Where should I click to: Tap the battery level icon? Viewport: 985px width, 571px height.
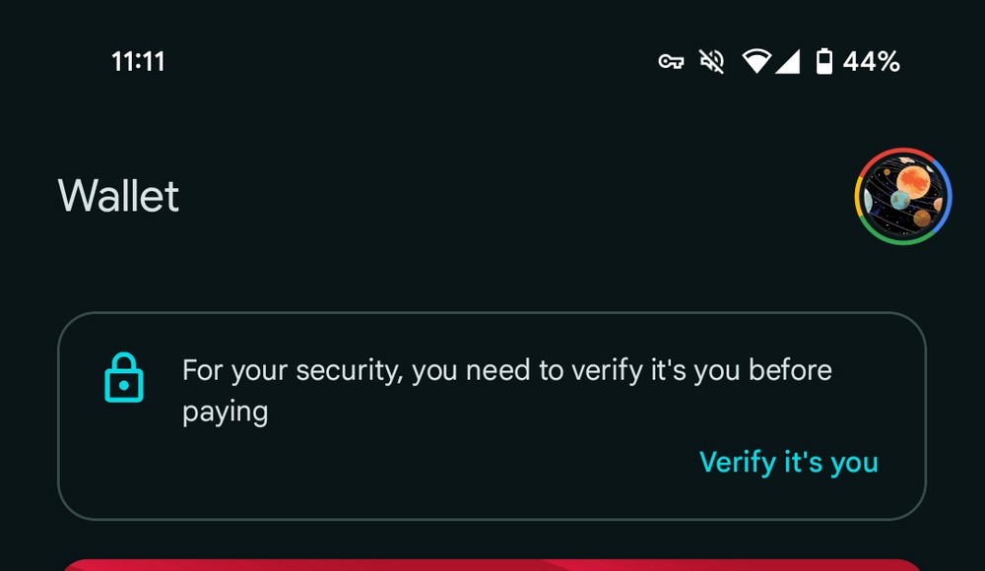[x=824, y=62]
